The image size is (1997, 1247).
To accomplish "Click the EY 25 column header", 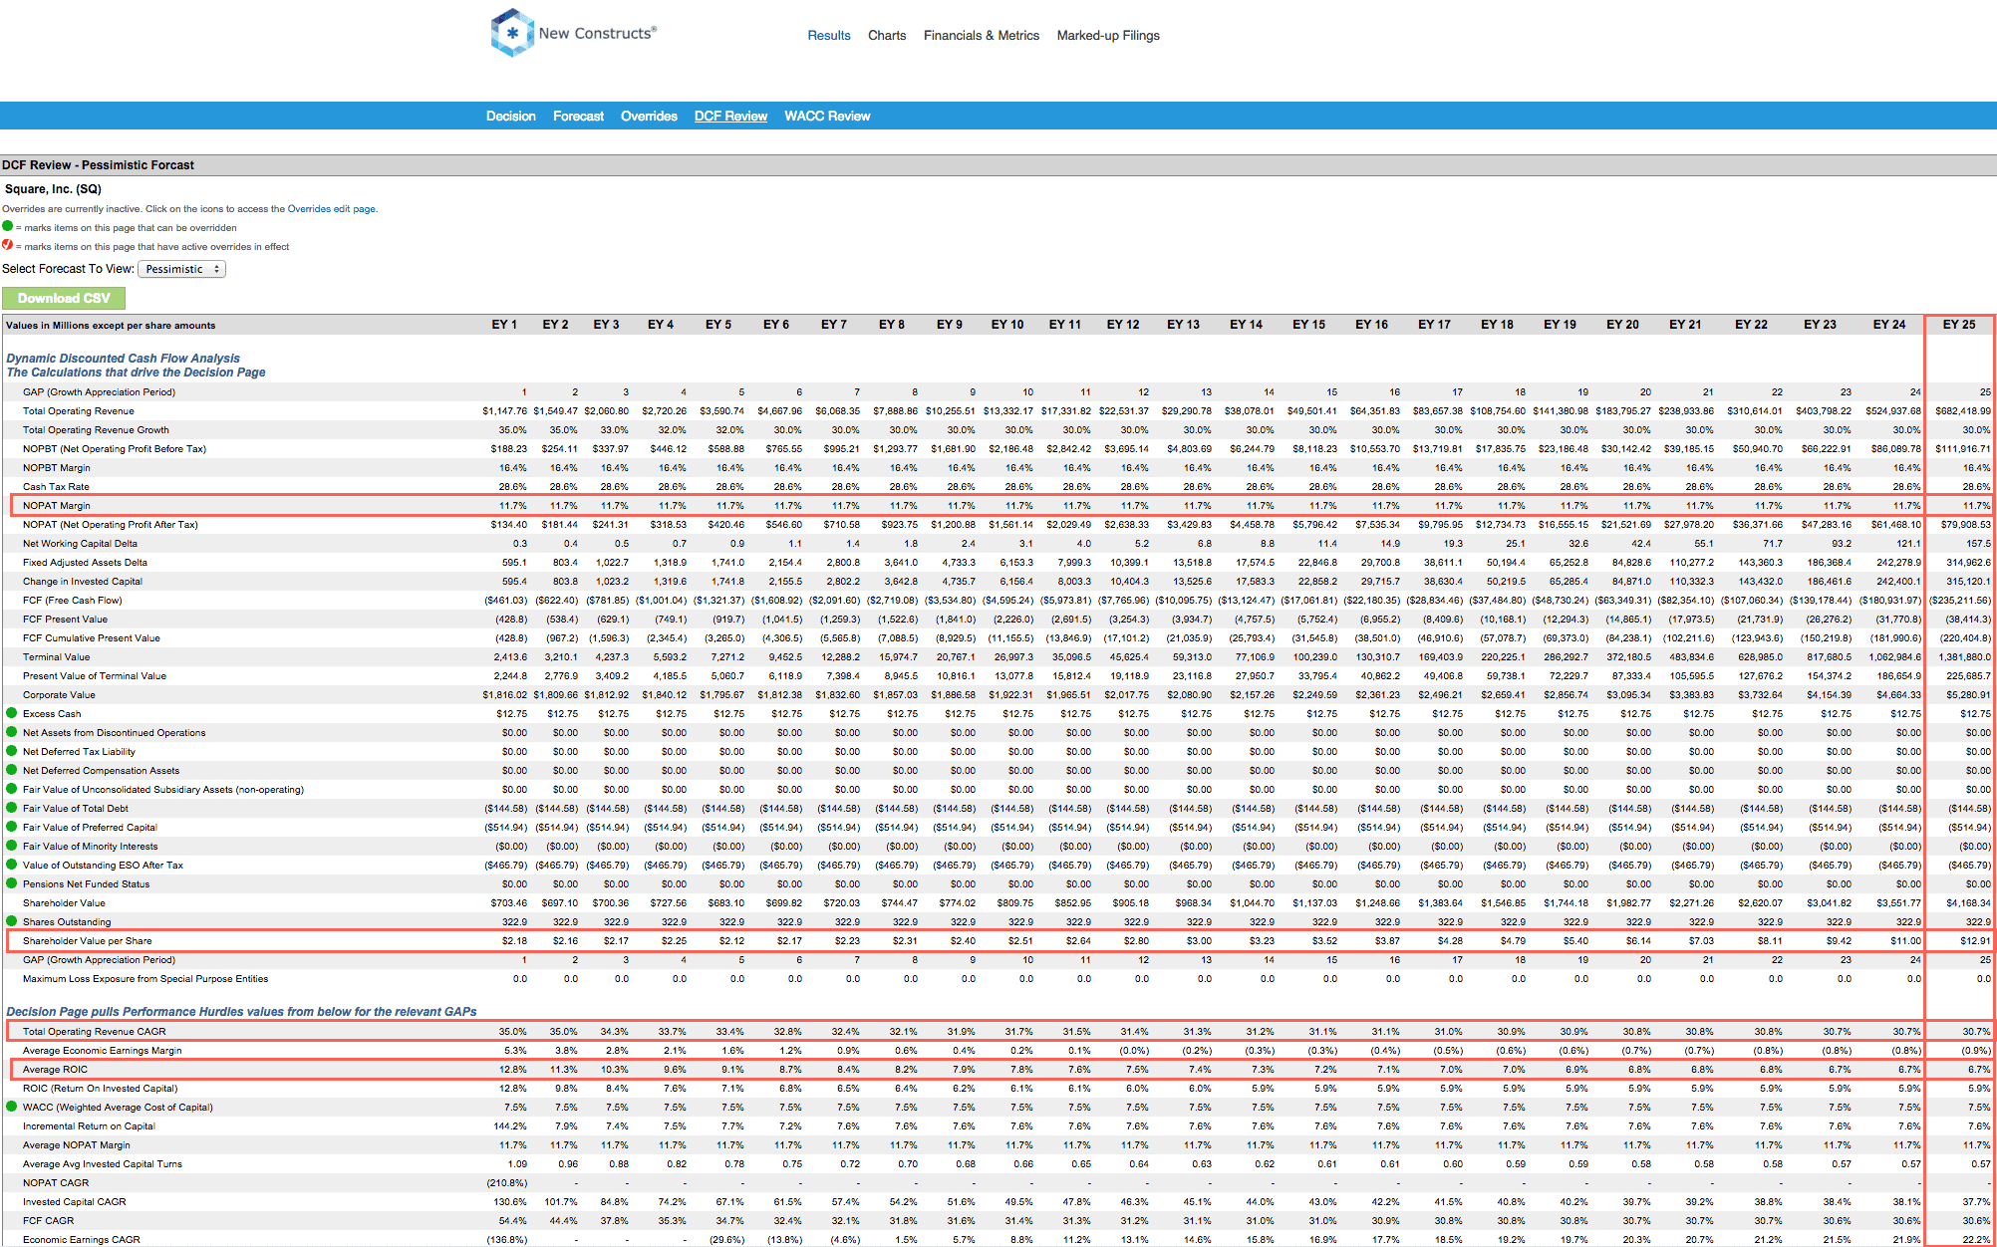I will click(1959, 325).
